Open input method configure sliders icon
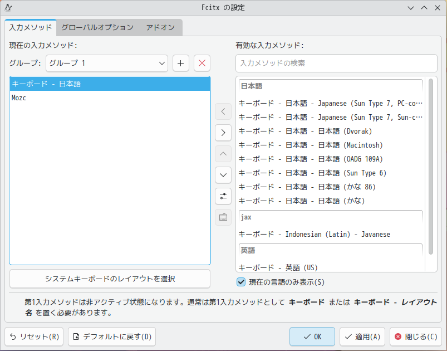 tap(223, 196)
